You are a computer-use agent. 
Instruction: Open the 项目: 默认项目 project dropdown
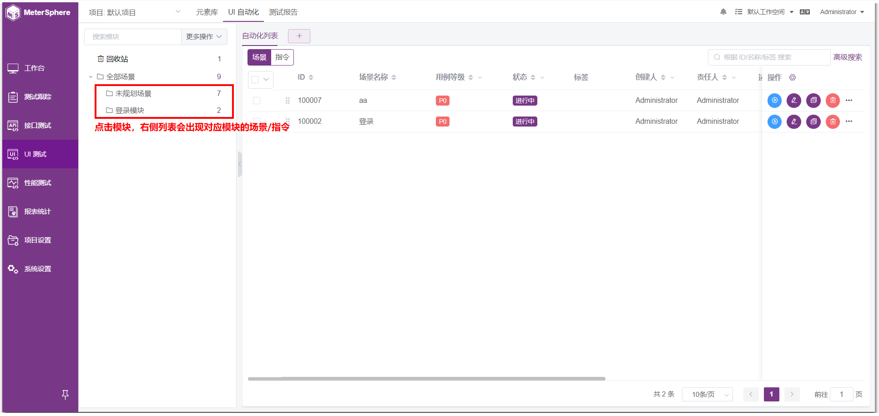pyautogui.click(x=132, y=12)
